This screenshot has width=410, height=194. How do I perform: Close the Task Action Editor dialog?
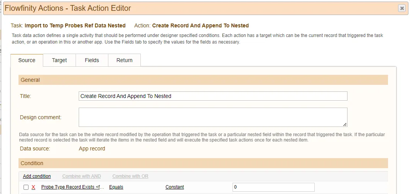click(x=402, y=8)
